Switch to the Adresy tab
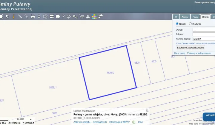This screenshot has height=125, width=215. (x=185, y=17)
